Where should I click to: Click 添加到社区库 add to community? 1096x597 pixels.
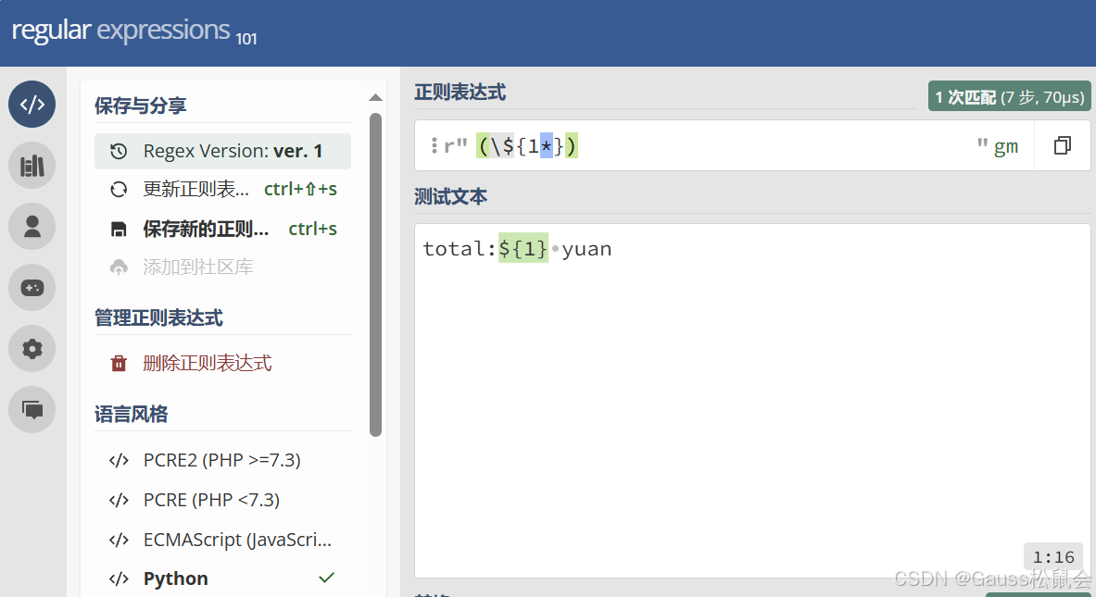[x=222, y=267]
